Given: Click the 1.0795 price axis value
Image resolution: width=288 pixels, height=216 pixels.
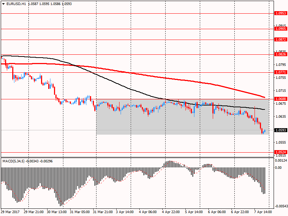Looking at the screenshot, I should pos(281,65).
